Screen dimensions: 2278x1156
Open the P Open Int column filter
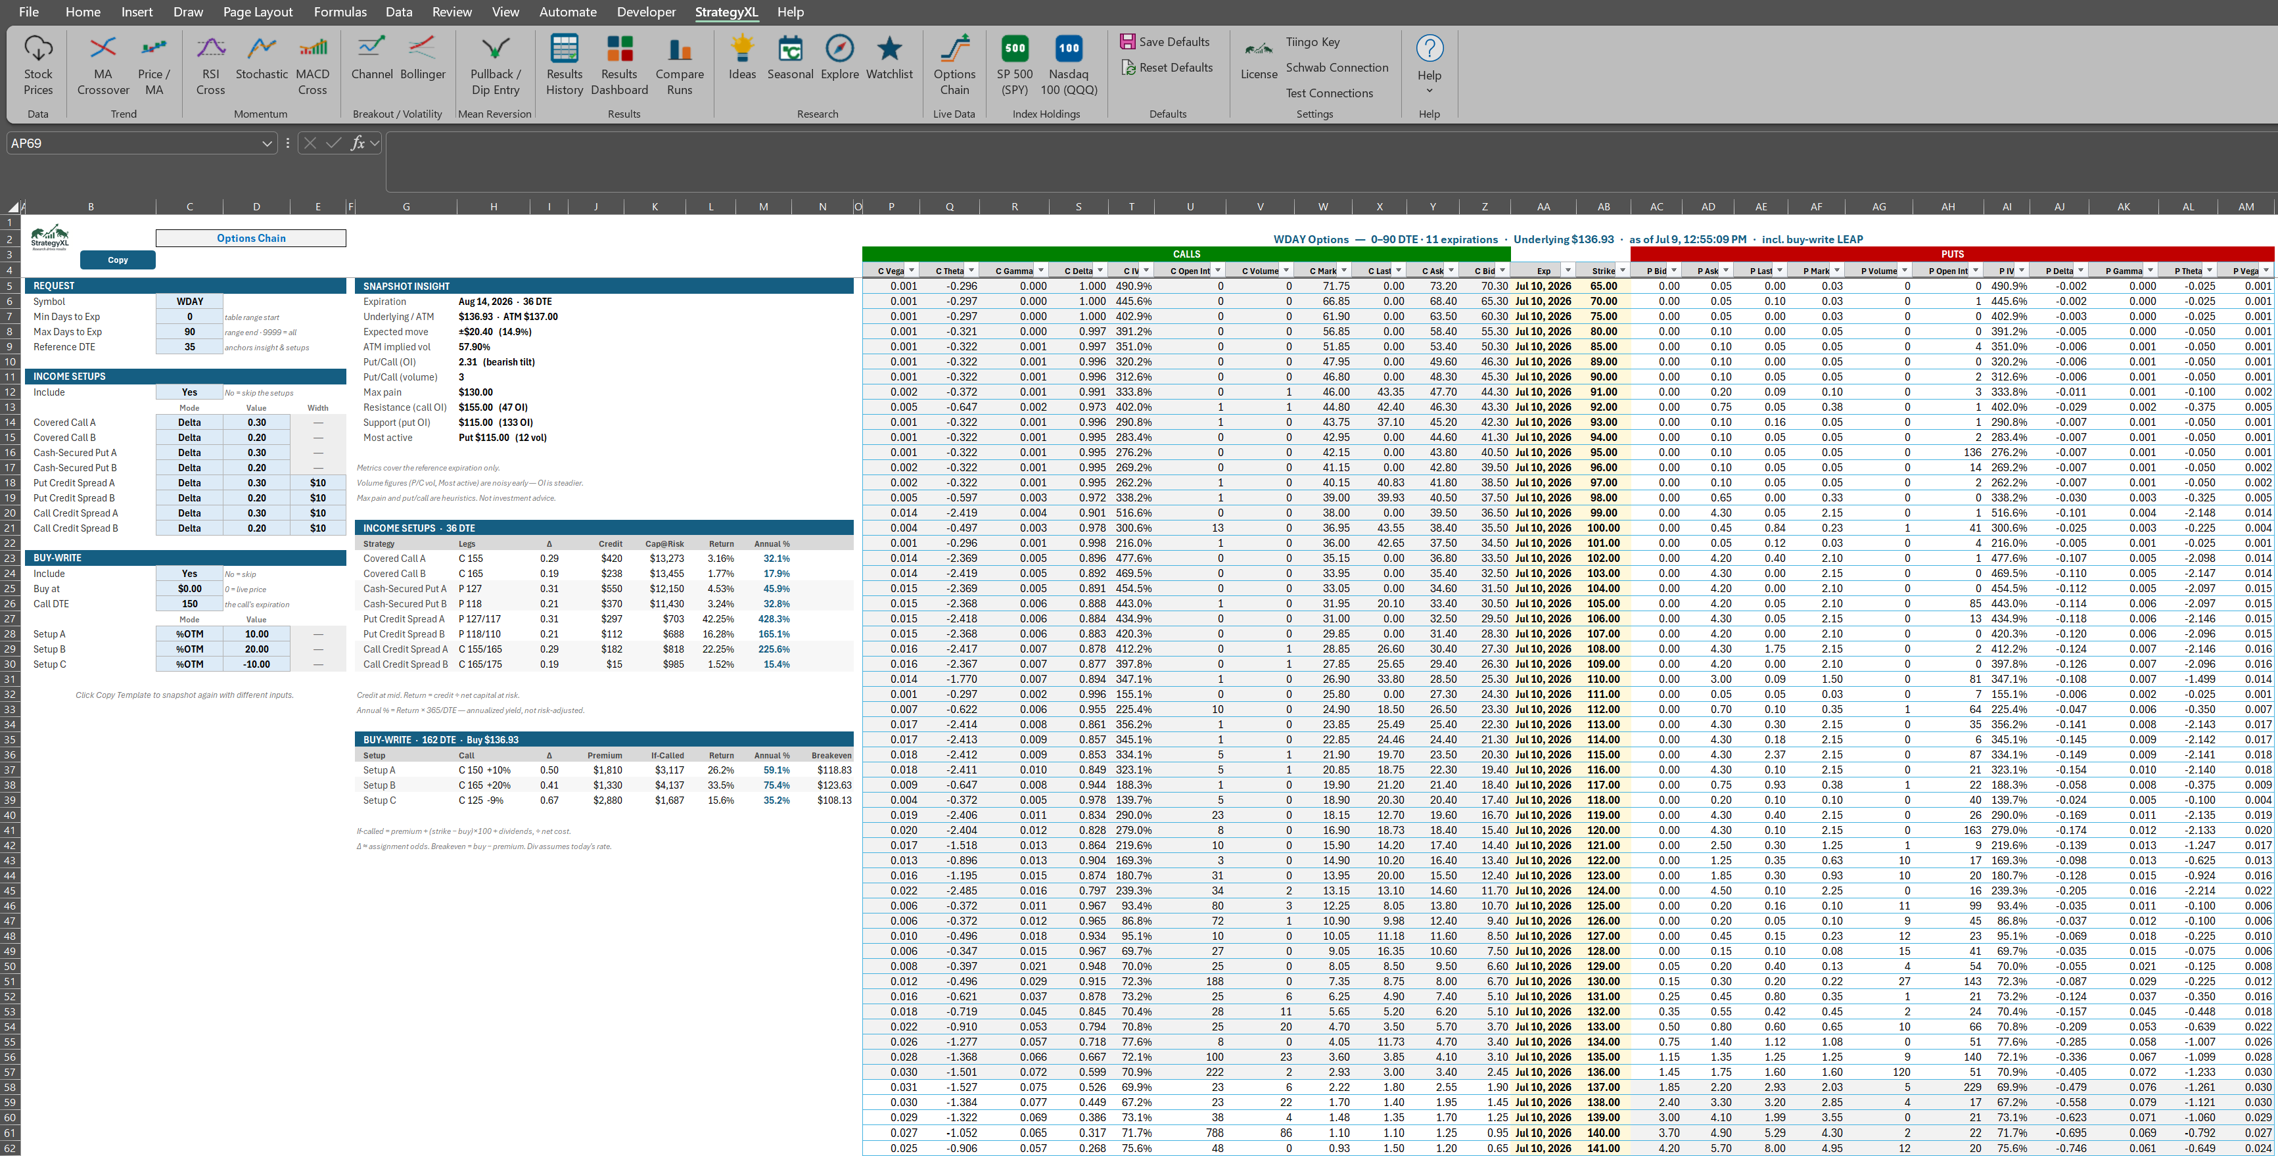(1976, 271)
